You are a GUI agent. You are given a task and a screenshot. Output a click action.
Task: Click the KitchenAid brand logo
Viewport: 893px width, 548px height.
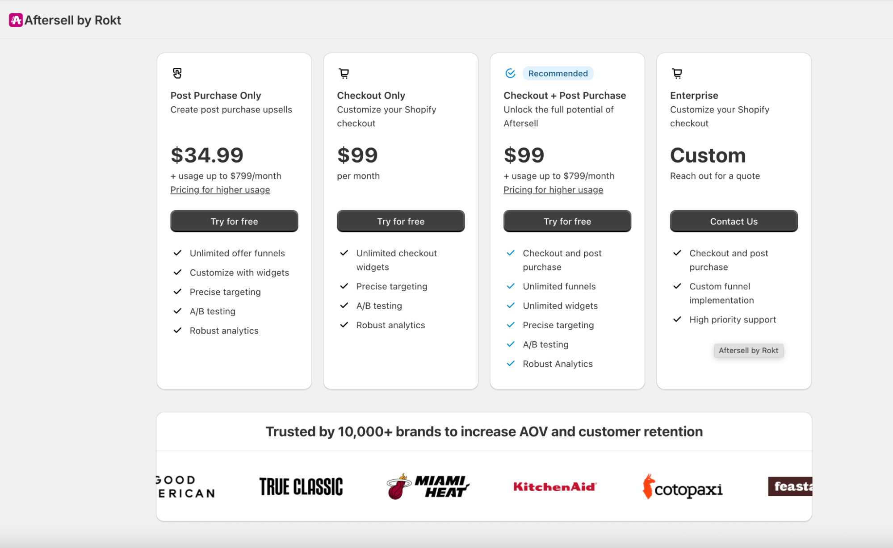tap(555, 486)
